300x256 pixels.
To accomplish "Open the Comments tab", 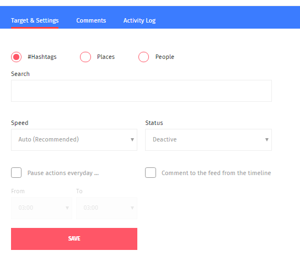I will click(91, 20).
